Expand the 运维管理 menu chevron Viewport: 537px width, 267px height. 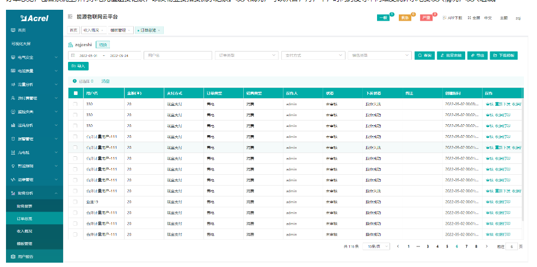click(x=56, y=180)
